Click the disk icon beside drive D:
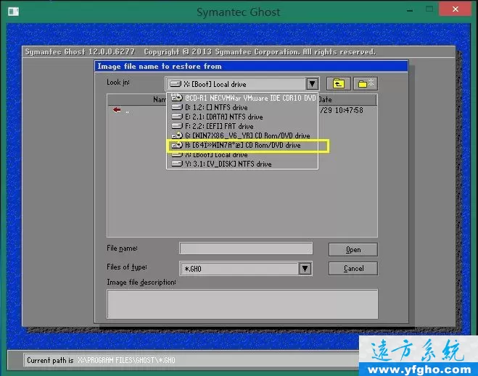Image resolution: width=478 pixels, height=376 pixels. [176, 106]
